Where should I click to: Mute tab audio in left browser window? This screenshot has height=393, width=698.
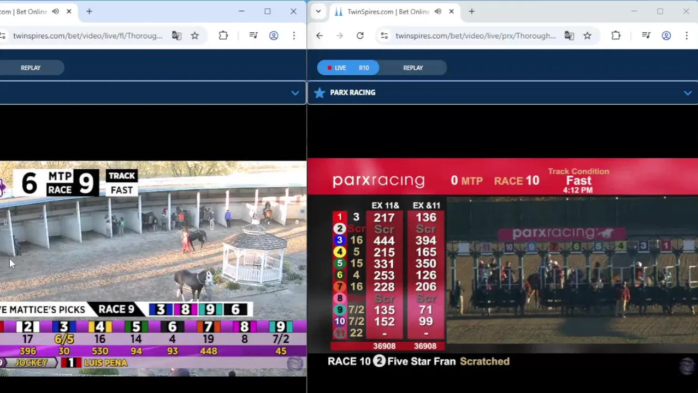coord(55,11)
